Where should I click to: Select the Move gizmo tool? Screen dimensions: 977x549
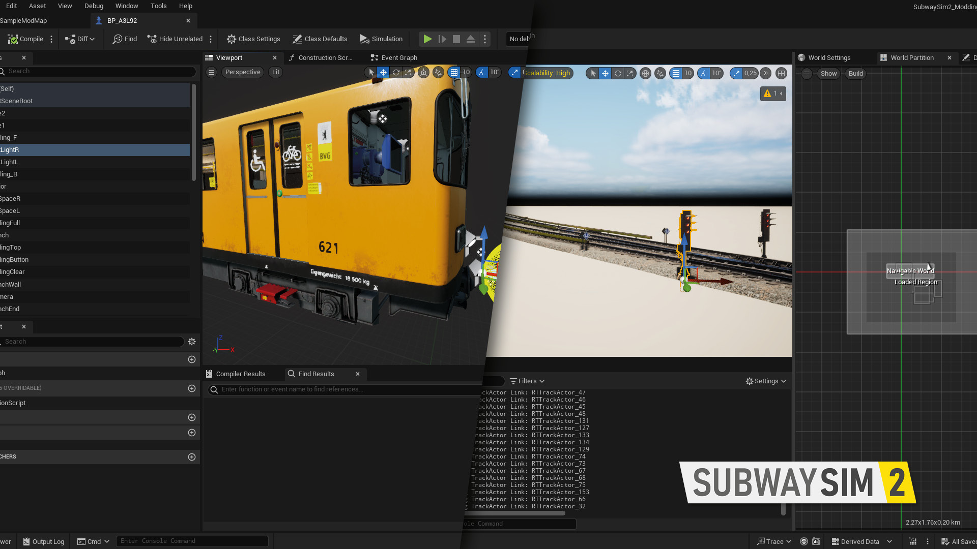[383, 73]
